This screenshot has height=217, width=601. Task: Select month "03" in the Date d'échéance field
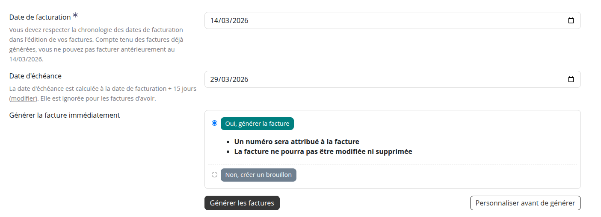click(x=225, y=79)
